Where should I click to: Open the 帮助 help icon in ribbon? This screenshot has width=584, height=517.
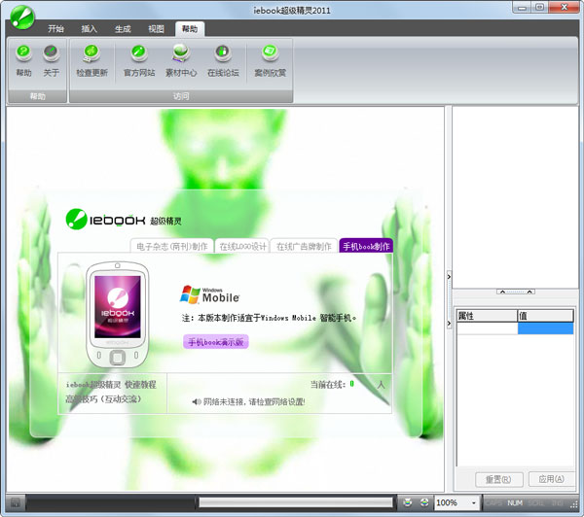click(x=23, y=60)
